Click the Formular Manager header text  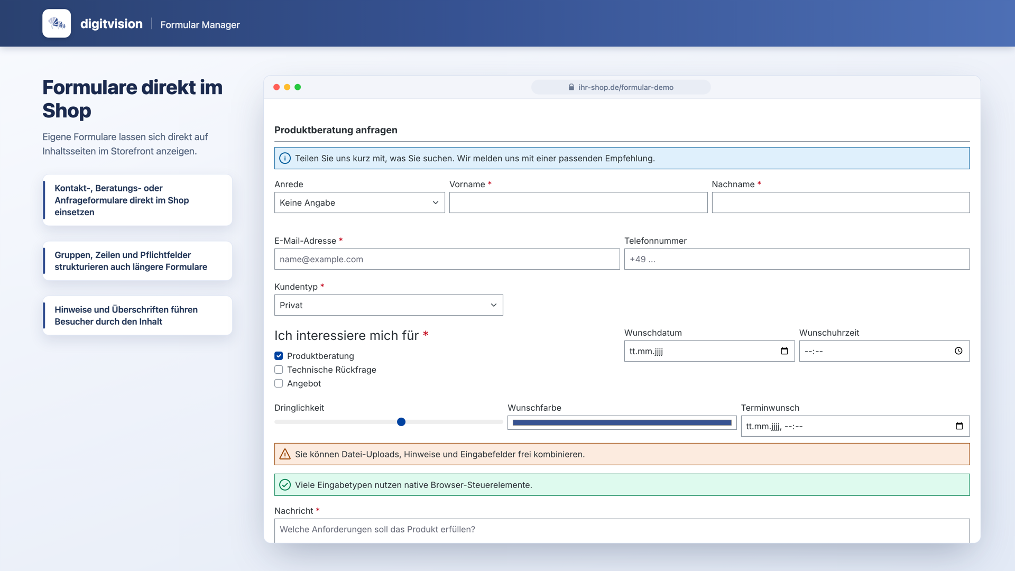pyautogui.click(x=200, y=24)
